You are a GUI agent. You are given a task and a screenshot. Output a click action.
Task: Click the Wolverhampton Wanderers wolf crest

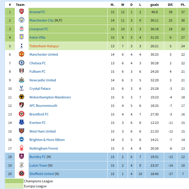(22, 97)
